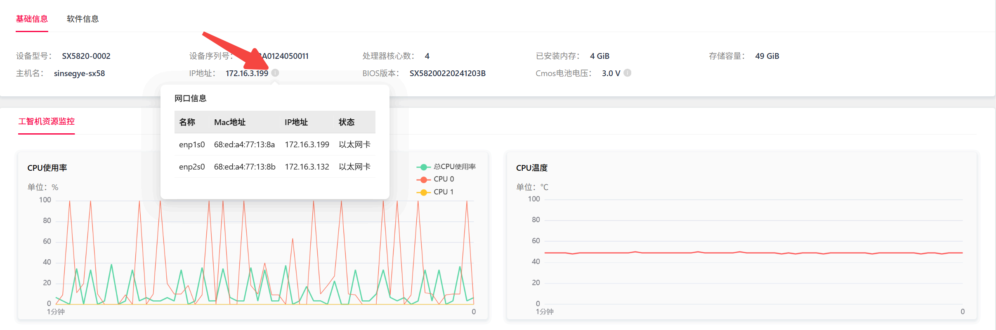Click the red CPU 0 legend marker
This screenshot has width=996, height=330.
pos(423,179)
